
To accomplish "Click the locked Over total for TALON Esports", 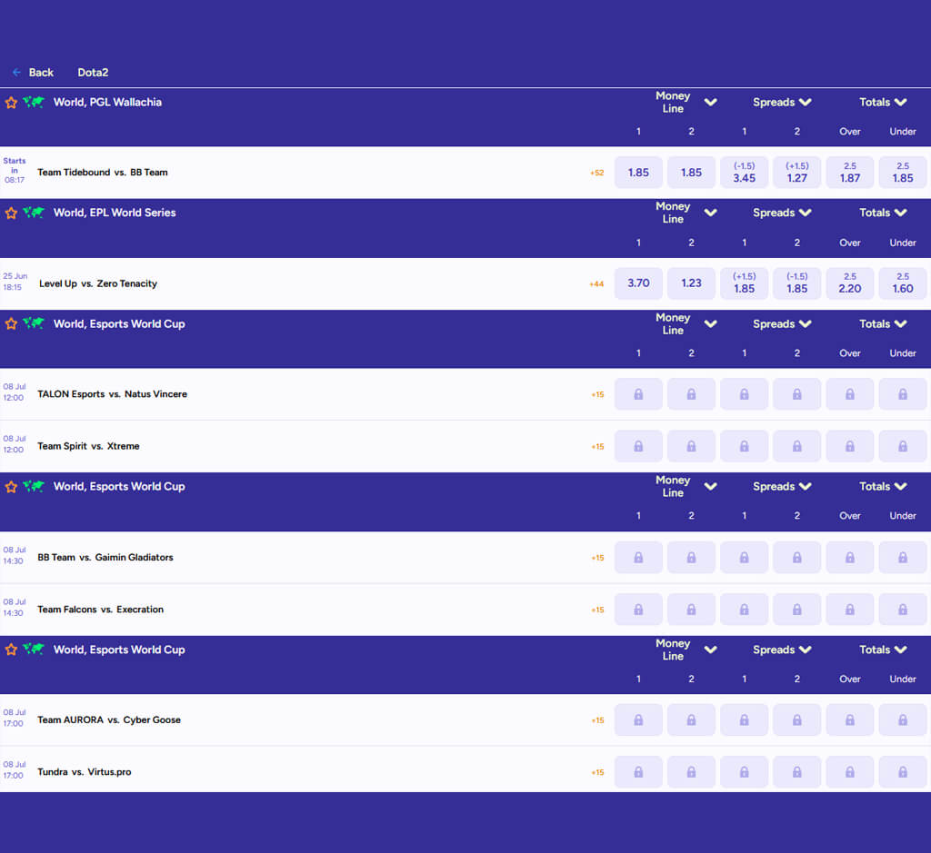I will pos(850,394).
